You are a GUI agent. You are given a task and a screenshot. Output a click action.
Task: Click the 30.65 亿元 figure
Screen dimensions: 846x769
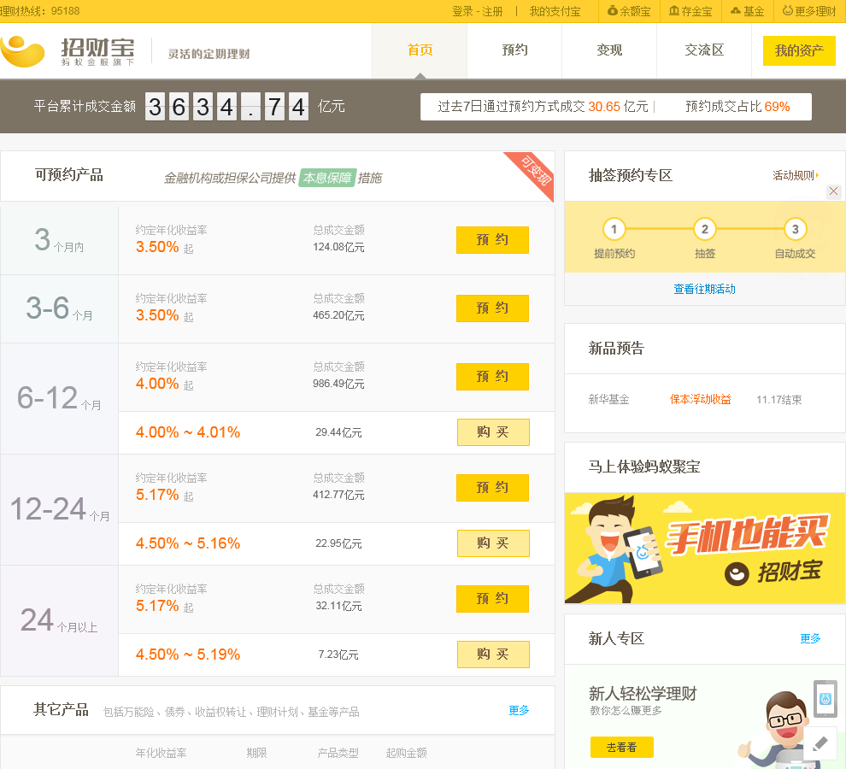coord(618,106)
